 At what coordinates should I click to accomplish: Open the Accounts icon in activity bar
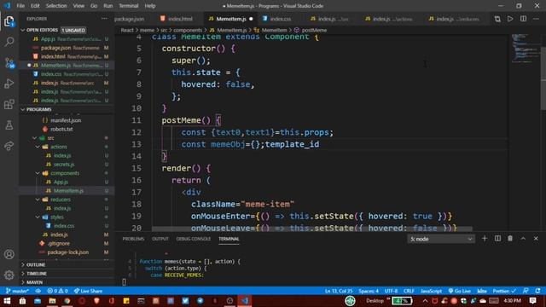(9, 254)
